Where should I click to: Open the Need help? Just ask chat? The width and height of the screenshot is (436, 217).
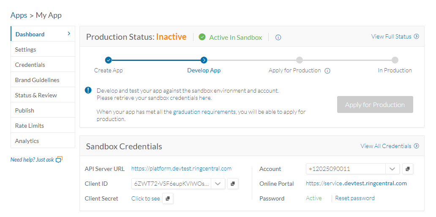pos(36,159)
